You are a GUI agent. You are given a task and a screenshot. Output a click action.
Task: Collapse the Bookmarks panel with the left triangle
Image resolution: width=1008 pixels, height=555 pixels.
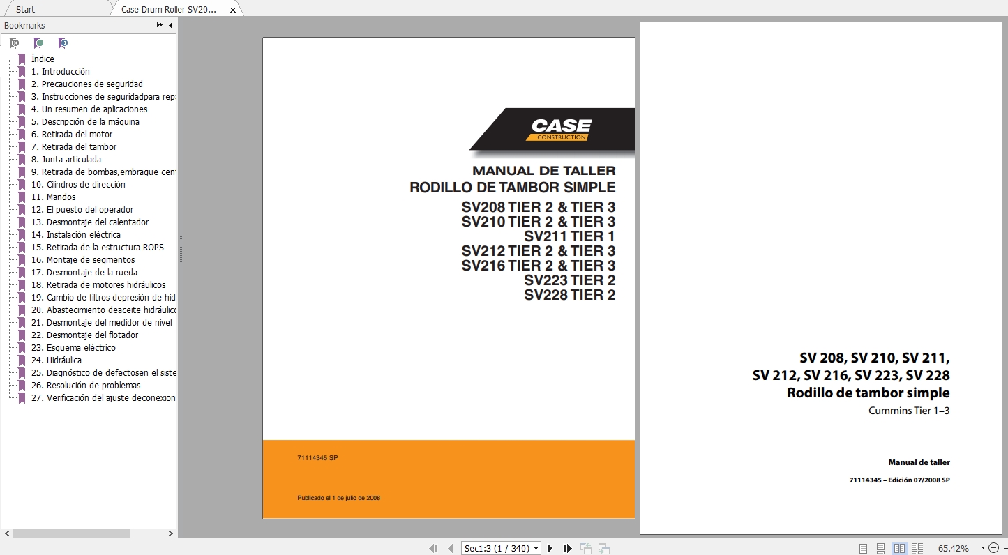171,25
